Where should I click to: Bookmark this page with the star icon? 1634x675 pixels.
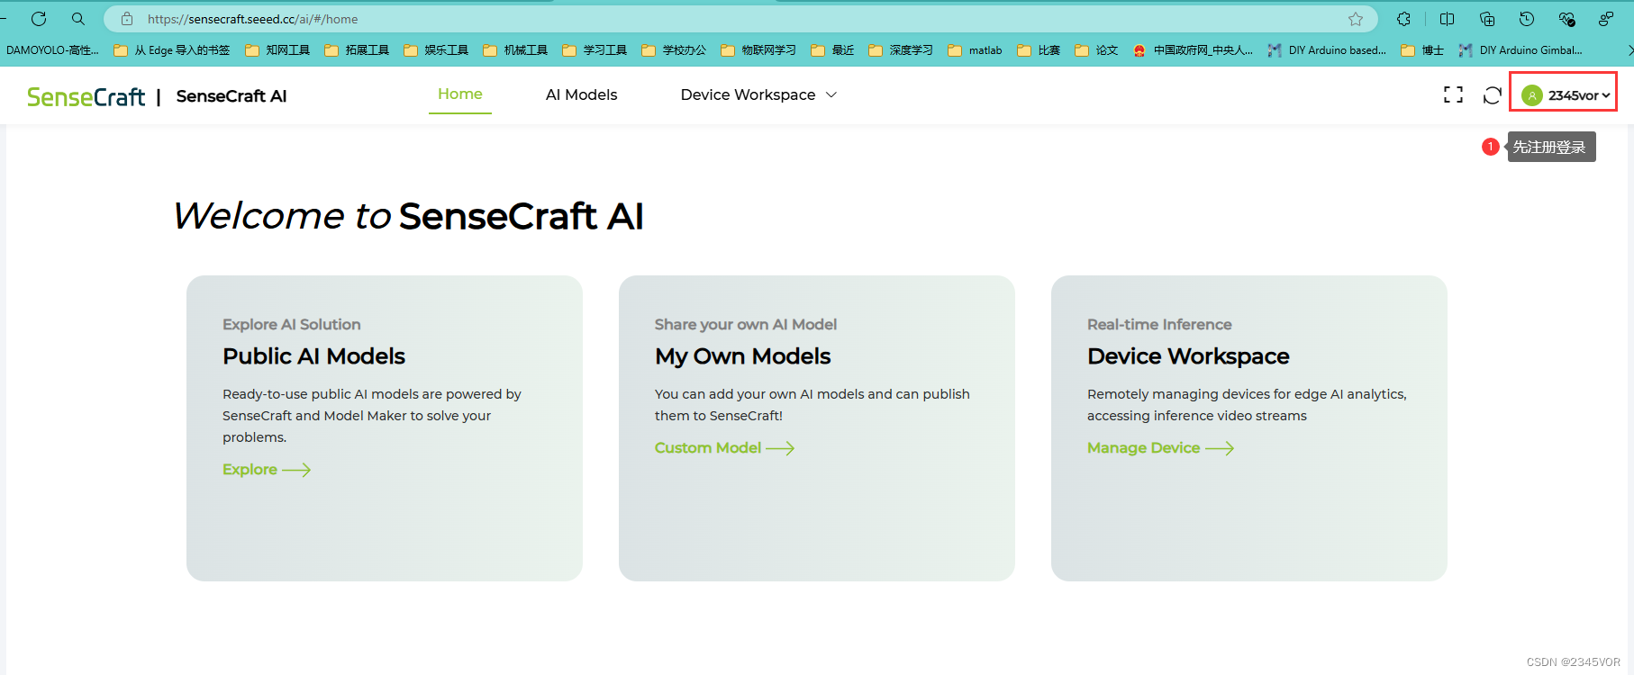pyautogui.click(x=1356, y=19)
